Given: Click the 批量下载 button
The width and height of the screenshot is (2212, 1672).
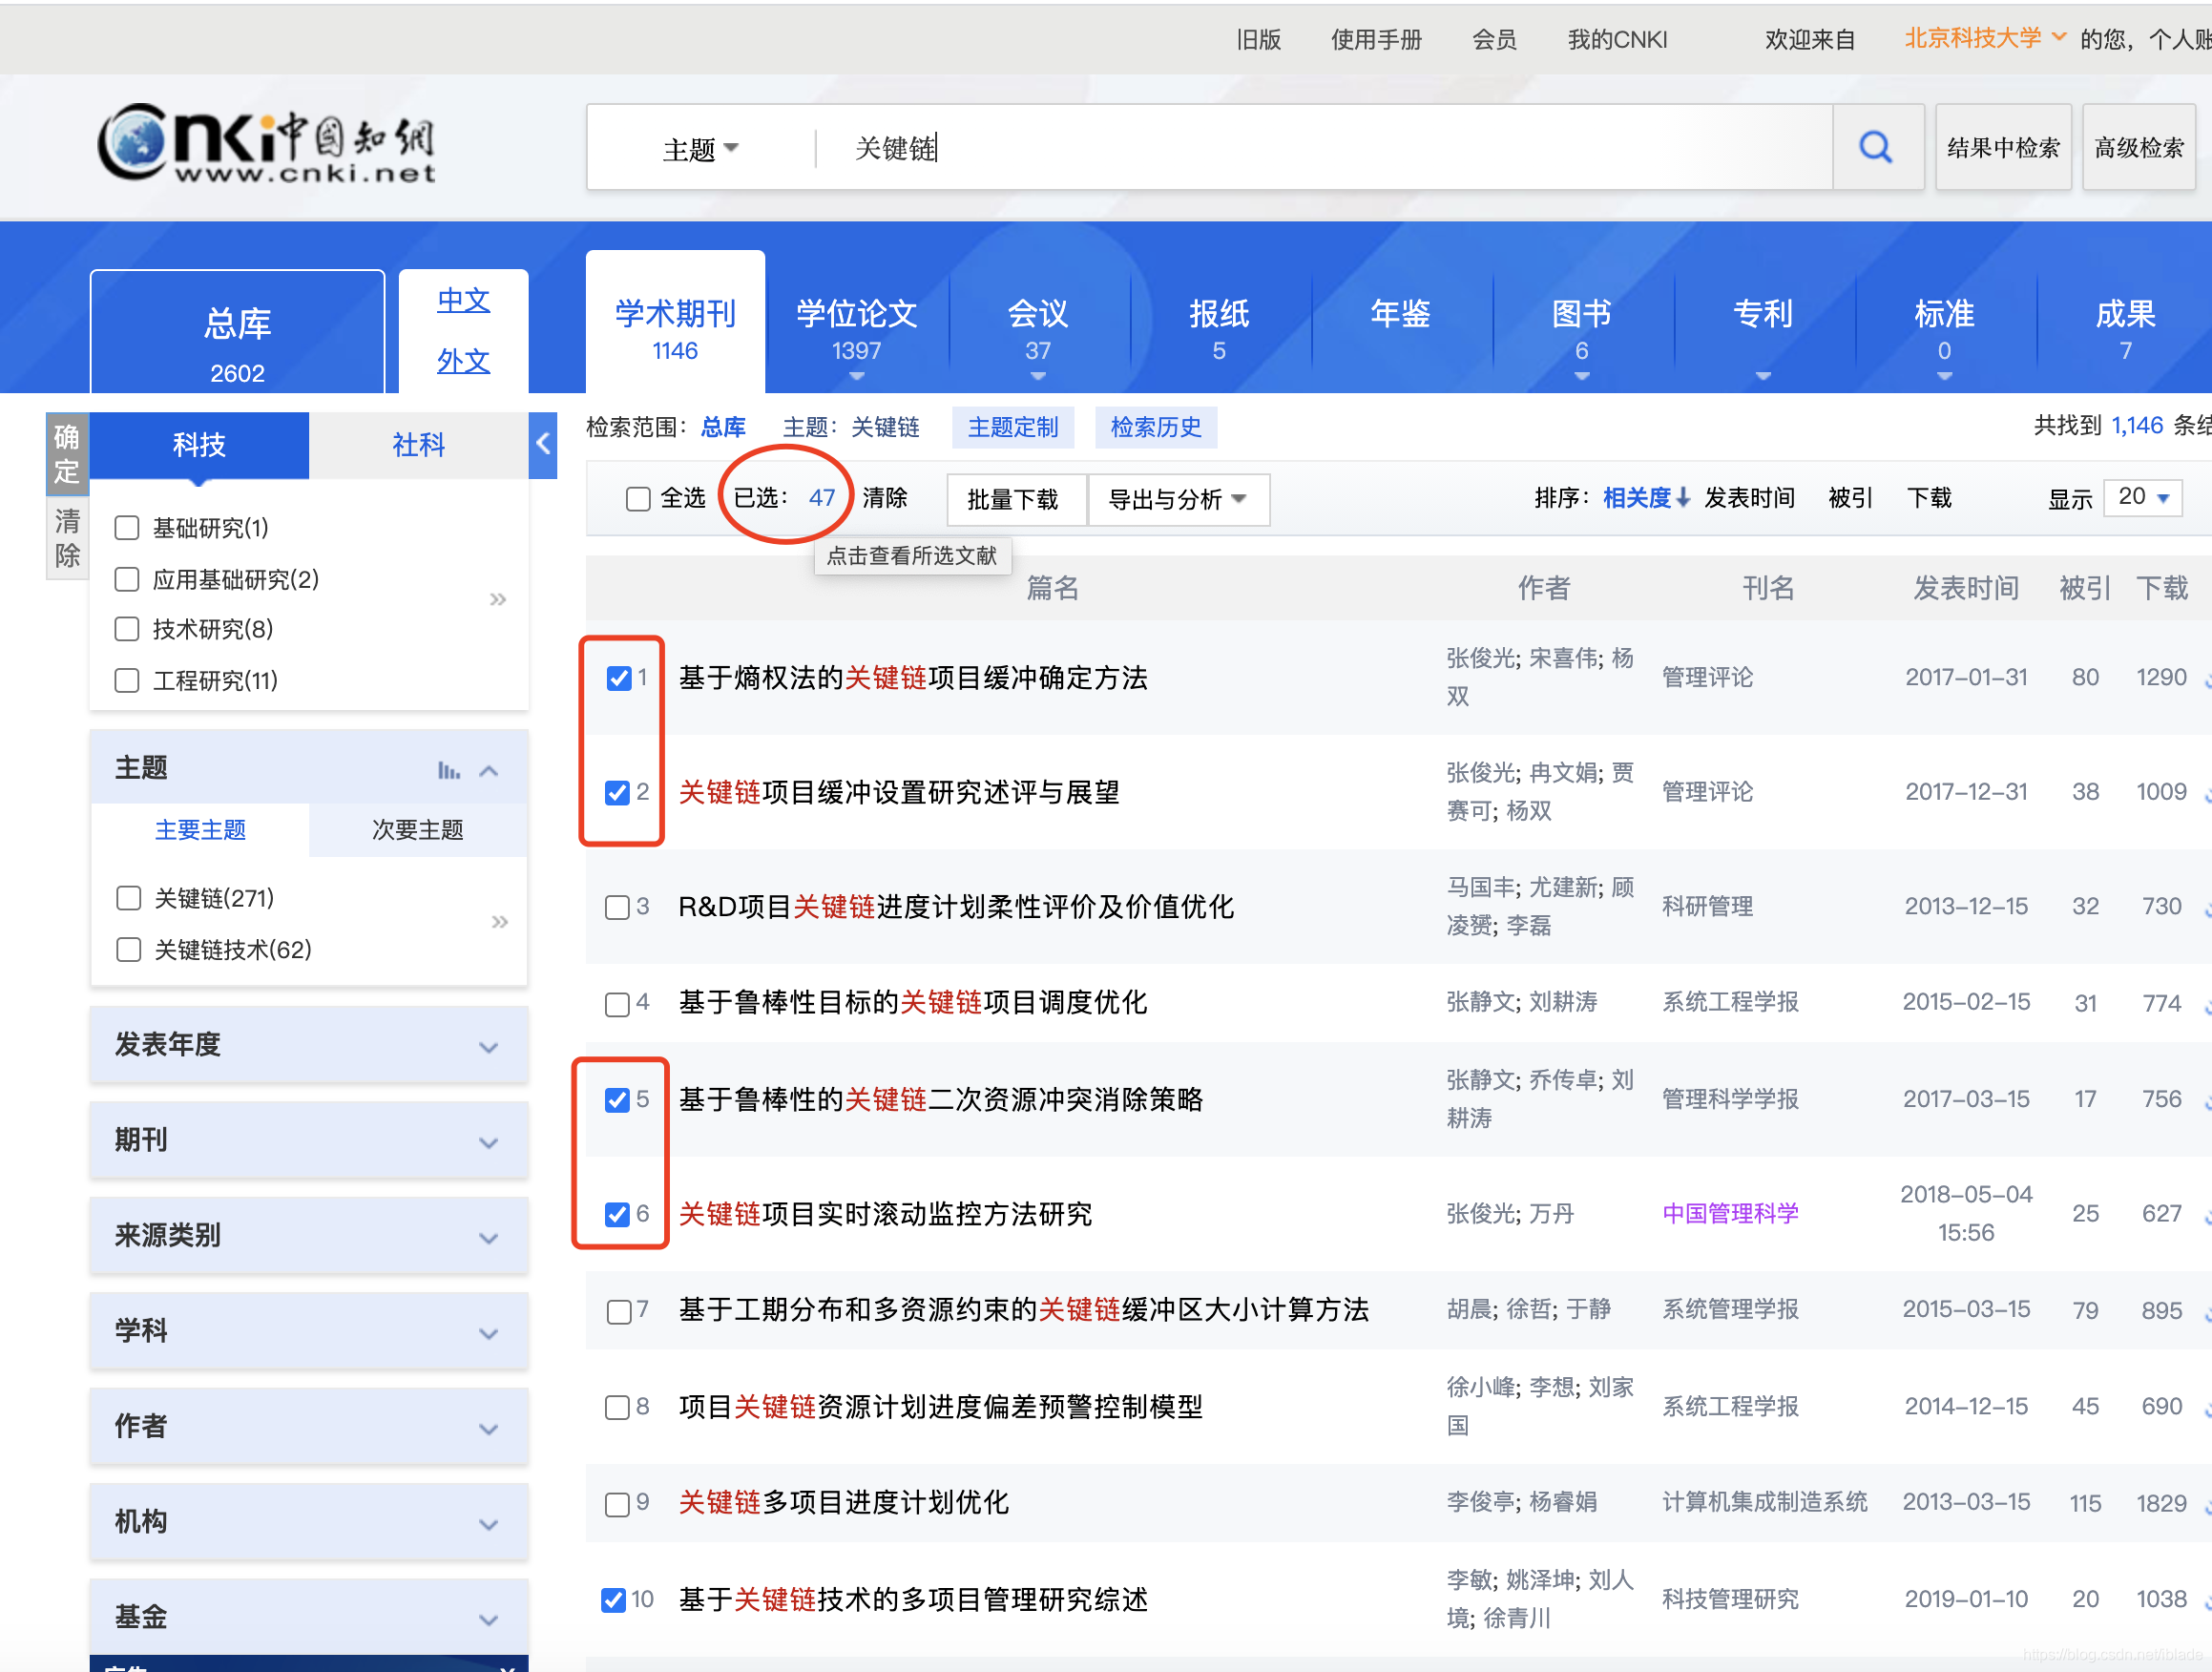Looking at the screenshot, I should point(1012,499).
